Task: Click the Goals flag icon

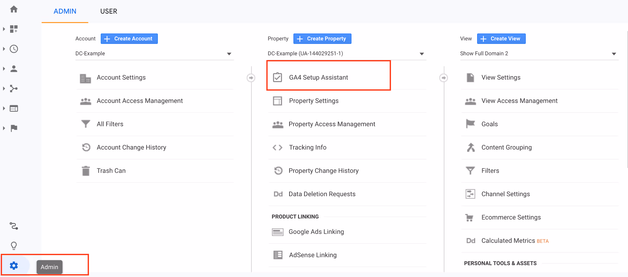Action: coord(470,124)
